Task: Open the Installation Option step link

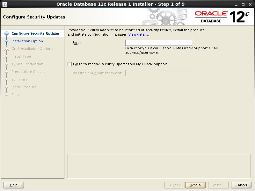Action: 27,41
